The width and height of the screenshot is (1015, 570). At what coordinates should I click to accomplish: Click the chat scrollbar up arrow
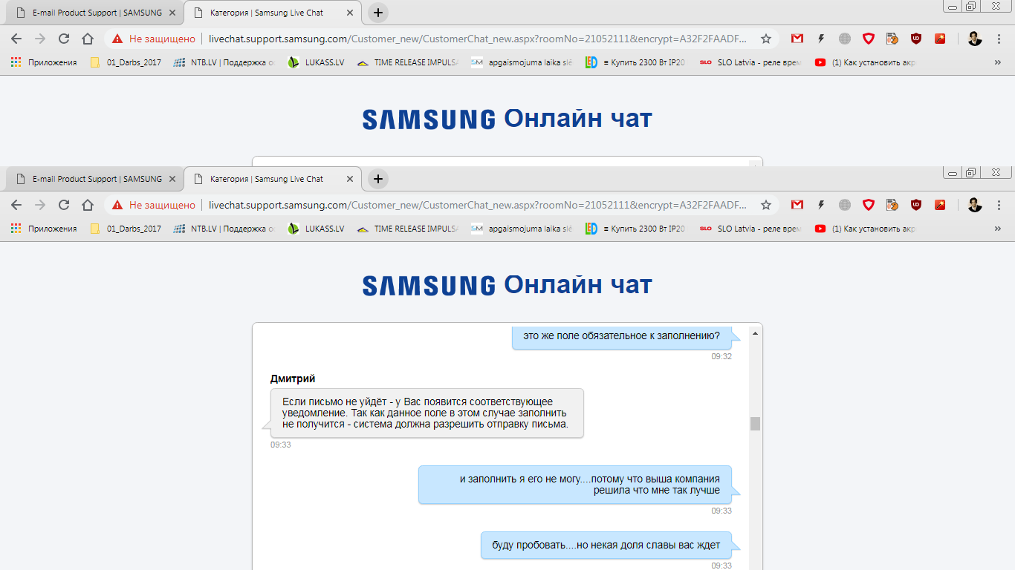755,333
